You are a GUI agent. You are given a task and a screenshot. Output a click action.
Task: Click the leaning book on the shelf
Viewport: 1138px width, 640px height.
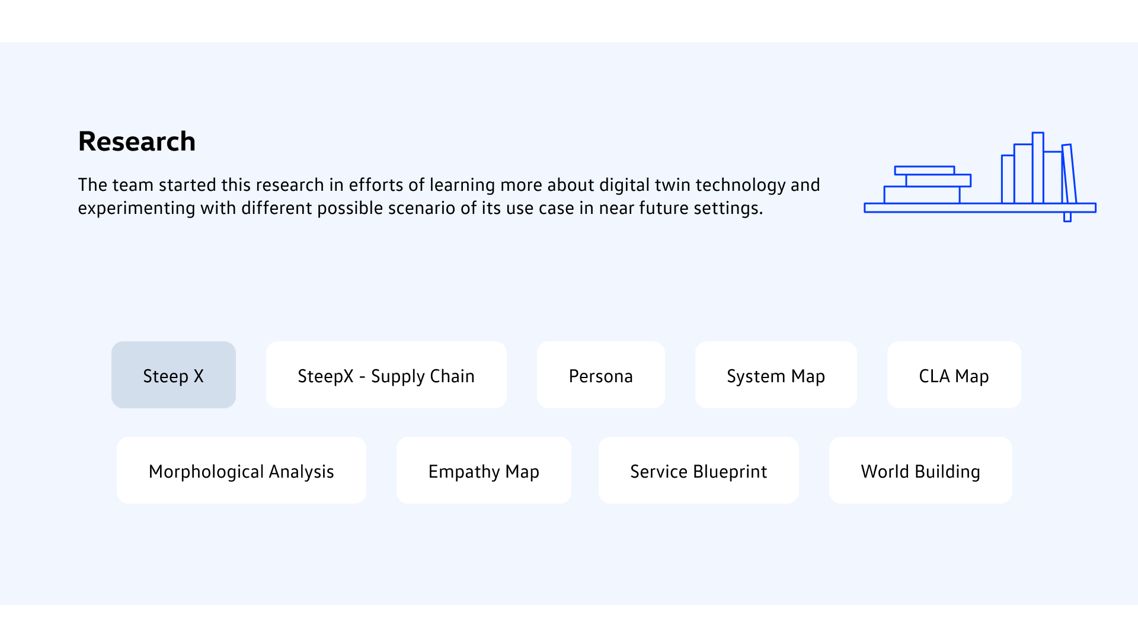tap(1070, 174)
